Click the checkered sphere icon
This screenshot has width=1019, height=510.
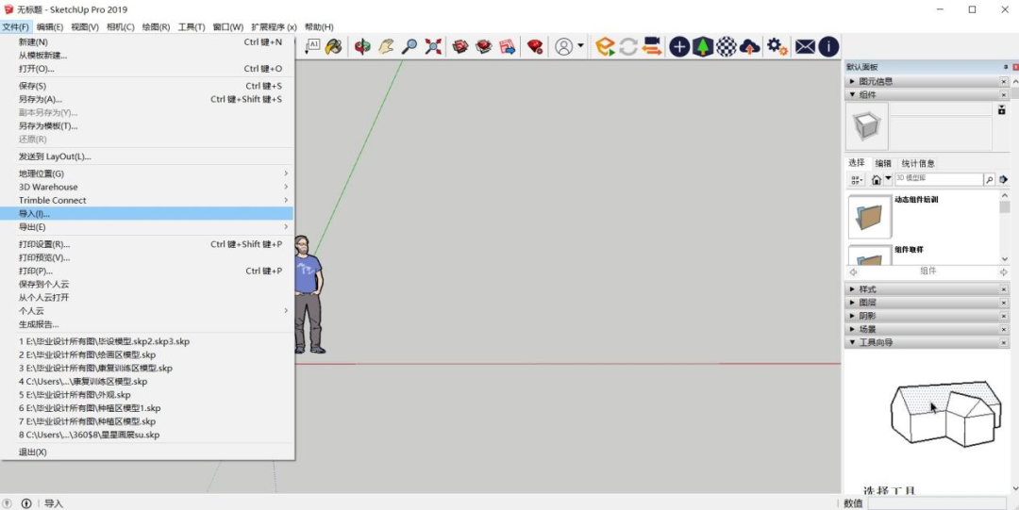pyautogui.click(x=727, y=46)
